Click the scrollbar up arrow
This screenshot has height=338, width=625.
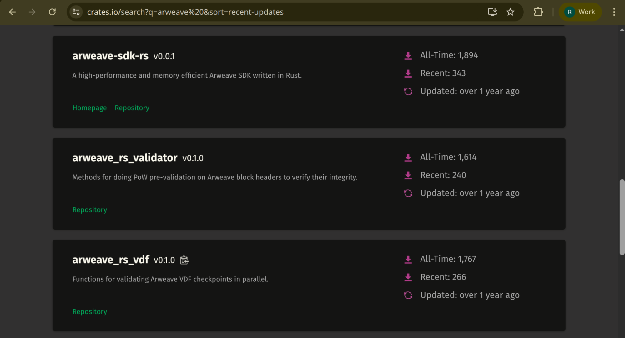click(622, 30)
